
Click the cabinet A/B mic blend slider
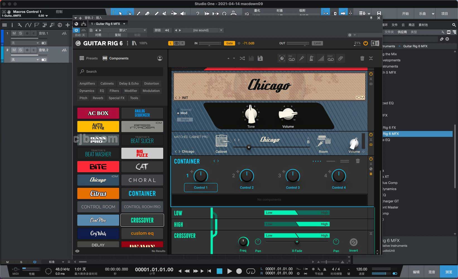[x=271, y=147]
